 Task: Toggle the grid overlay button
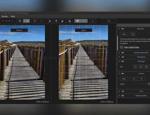coord(78,21)
